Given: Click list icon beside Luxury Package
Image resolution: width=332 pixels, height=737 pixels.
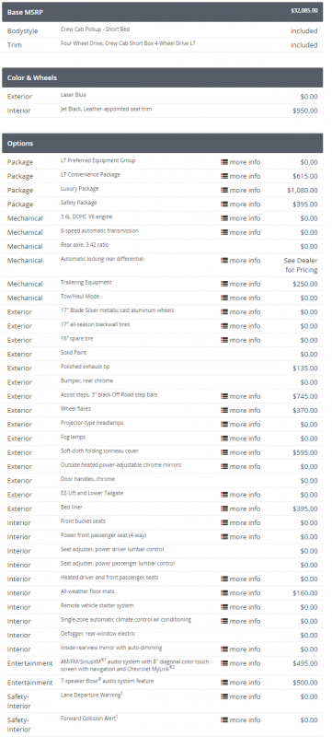Looking at the screenshot, I should pyautogui.click(x=224, y=191).
